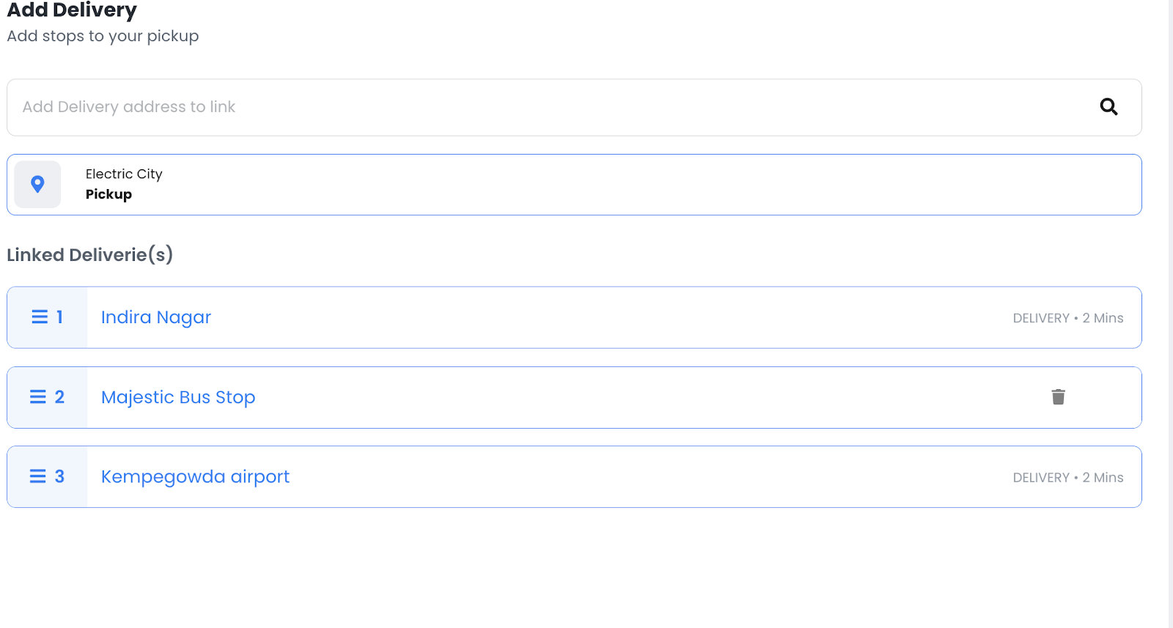Click Kempegowda airport's DELIVERY 2 Mins label
This screenshot has height=628, width=1173.
tap(1067, 478)
